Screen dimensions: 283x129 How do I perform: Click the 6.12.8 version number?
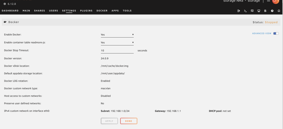click(12, 4)
